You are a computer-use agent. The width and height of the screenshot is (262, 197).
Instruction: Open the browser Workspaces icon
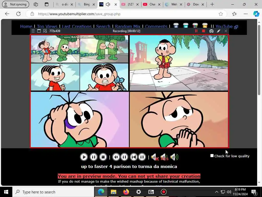point(36,4)
